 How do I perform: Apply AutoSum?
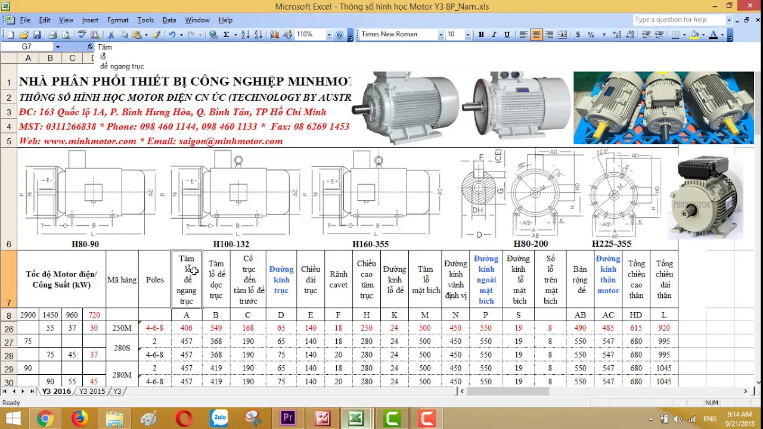click(x=227, y=35)
